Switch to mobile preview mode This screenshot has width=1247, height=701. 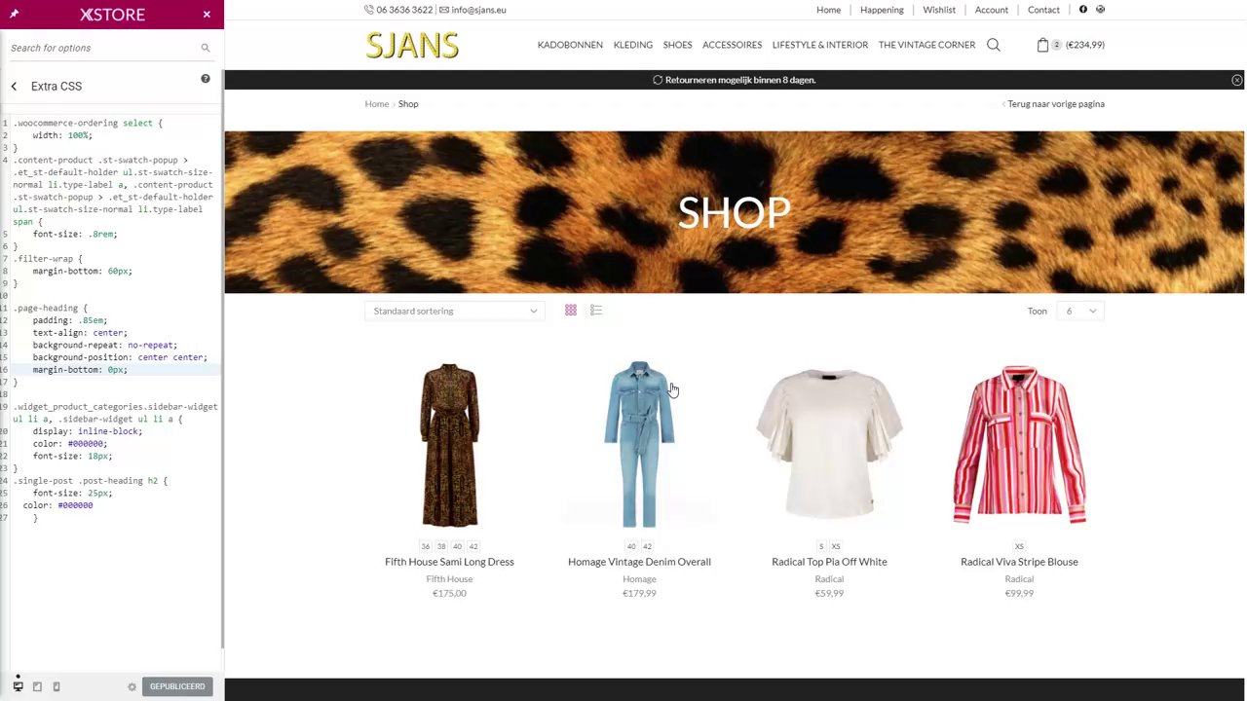[x=57, y=686]
